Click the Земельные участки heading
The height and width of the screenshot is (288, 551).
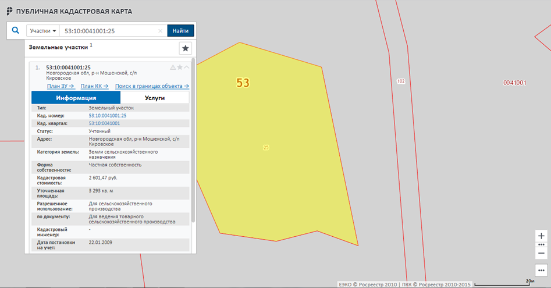click(x=58, y=47)
